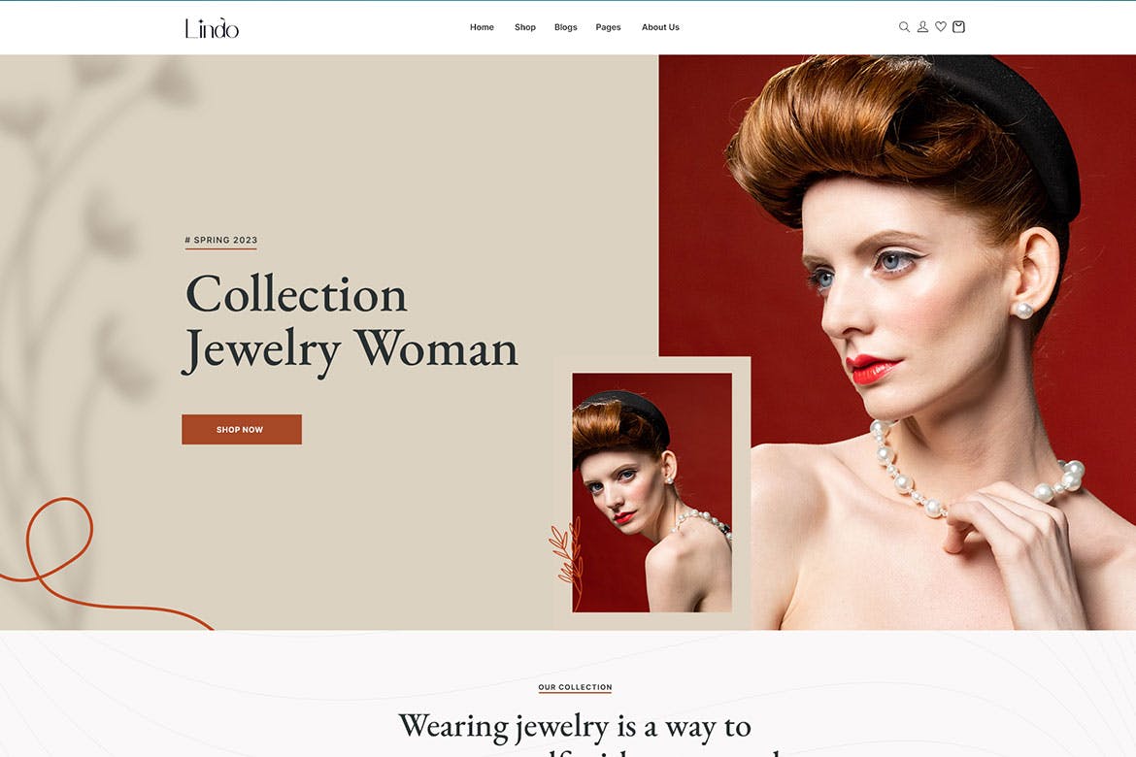Open the small framed model thumbnail
Image resolution: width=1136 pixels, height=757 pixels.
(x=652, y=493)
